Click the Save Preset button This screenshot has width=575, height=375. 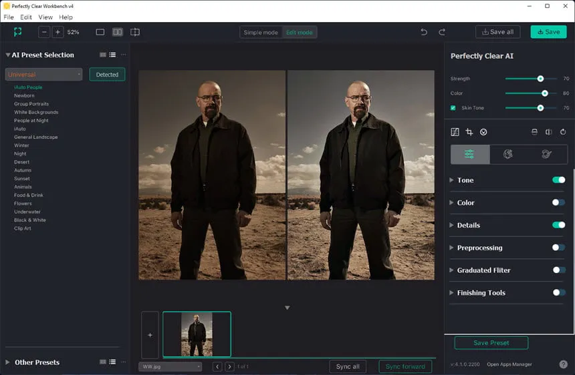pyautogui.click(x=491, y=343)
